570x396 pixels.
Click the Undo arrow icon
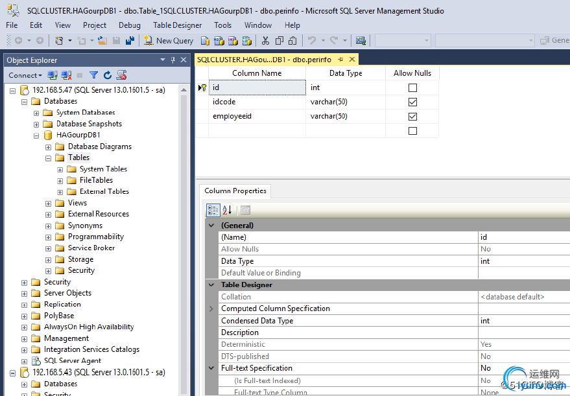[x=311, y=40]
